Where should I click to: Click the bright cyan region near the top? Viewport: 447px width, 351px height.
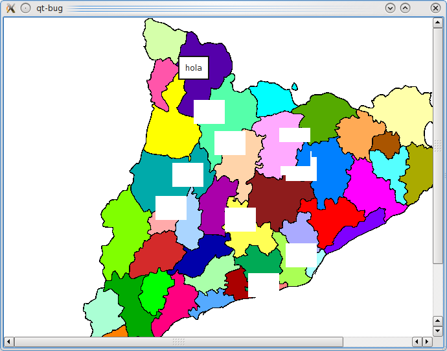[272, 99]
